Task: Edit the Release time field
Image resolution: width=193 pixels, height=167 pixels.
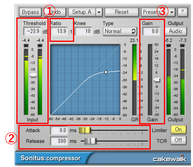Action: click(59, 141)
